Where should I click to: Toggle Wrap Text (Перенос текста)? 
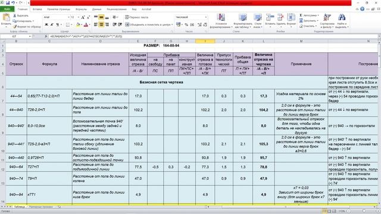pyautogui.click(x=136, y=17)
